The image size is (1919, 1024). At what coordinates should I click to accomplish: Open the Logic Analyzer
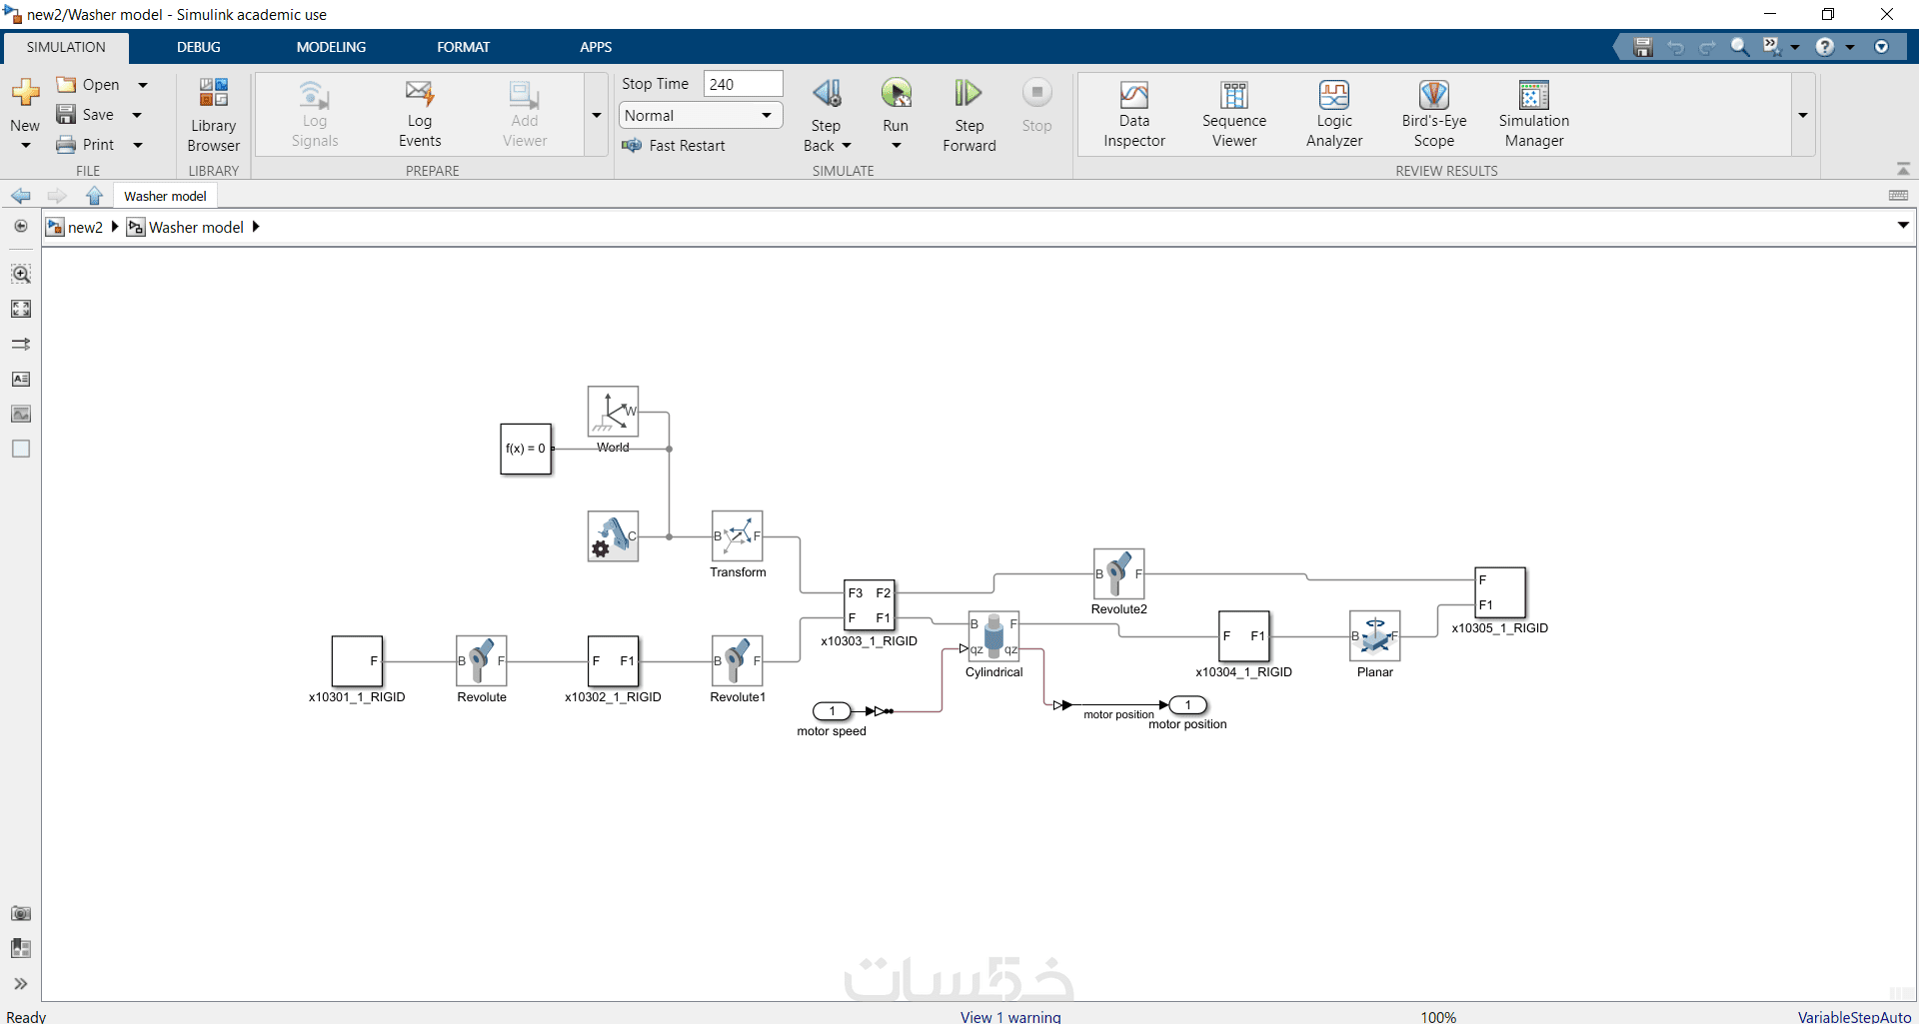(1334, 114)
